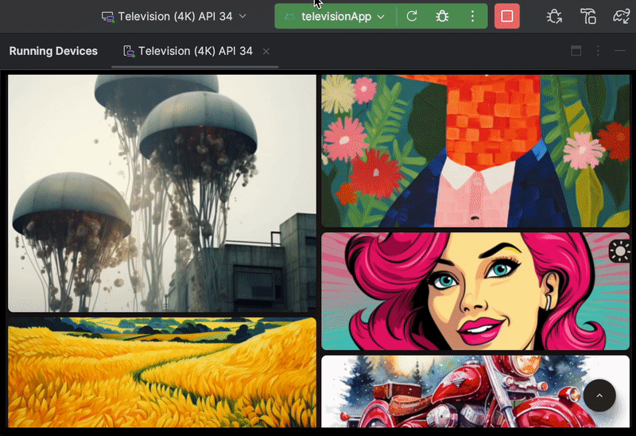Click the device icon beside Television dropdown
Screen dimensions: 636x436
[x=108, y=17]
